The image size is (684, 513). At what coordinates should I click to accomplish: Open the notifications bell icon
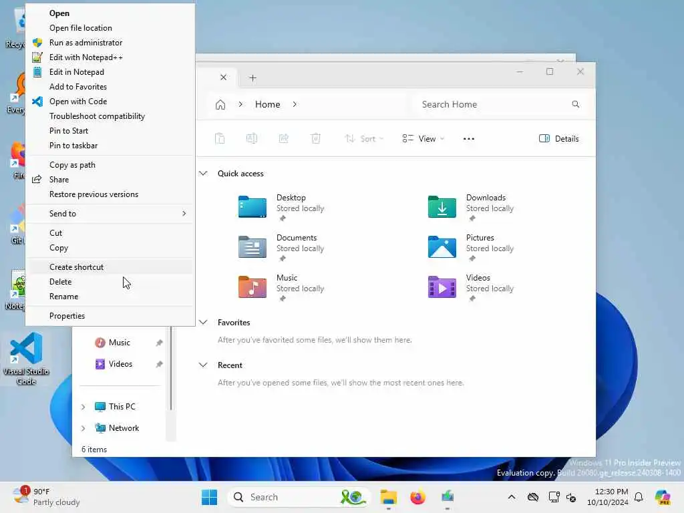click(639, 497)
